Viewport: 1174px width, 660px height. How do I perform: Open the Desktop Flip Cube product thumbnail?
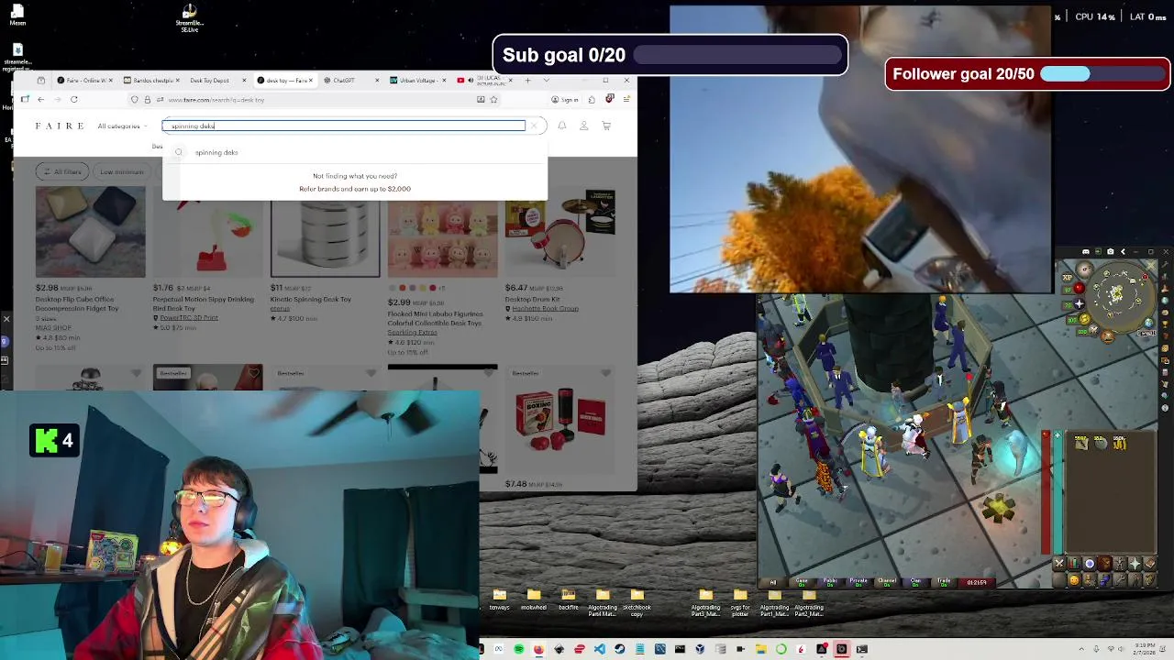point(91,231)
